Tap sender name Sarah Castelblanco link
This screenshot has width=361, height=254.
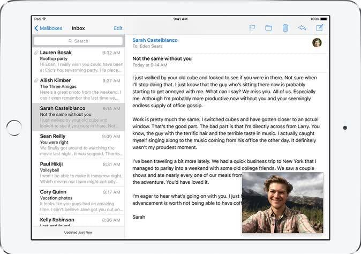coord(155,40)
